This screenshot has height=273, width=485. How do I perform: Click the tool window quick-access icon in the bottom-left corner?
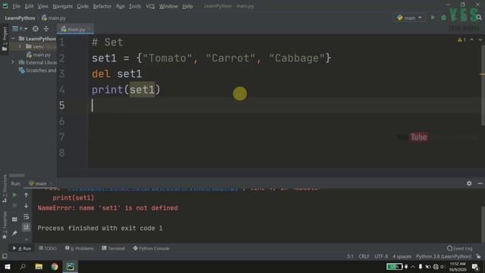tap(5, 256)
